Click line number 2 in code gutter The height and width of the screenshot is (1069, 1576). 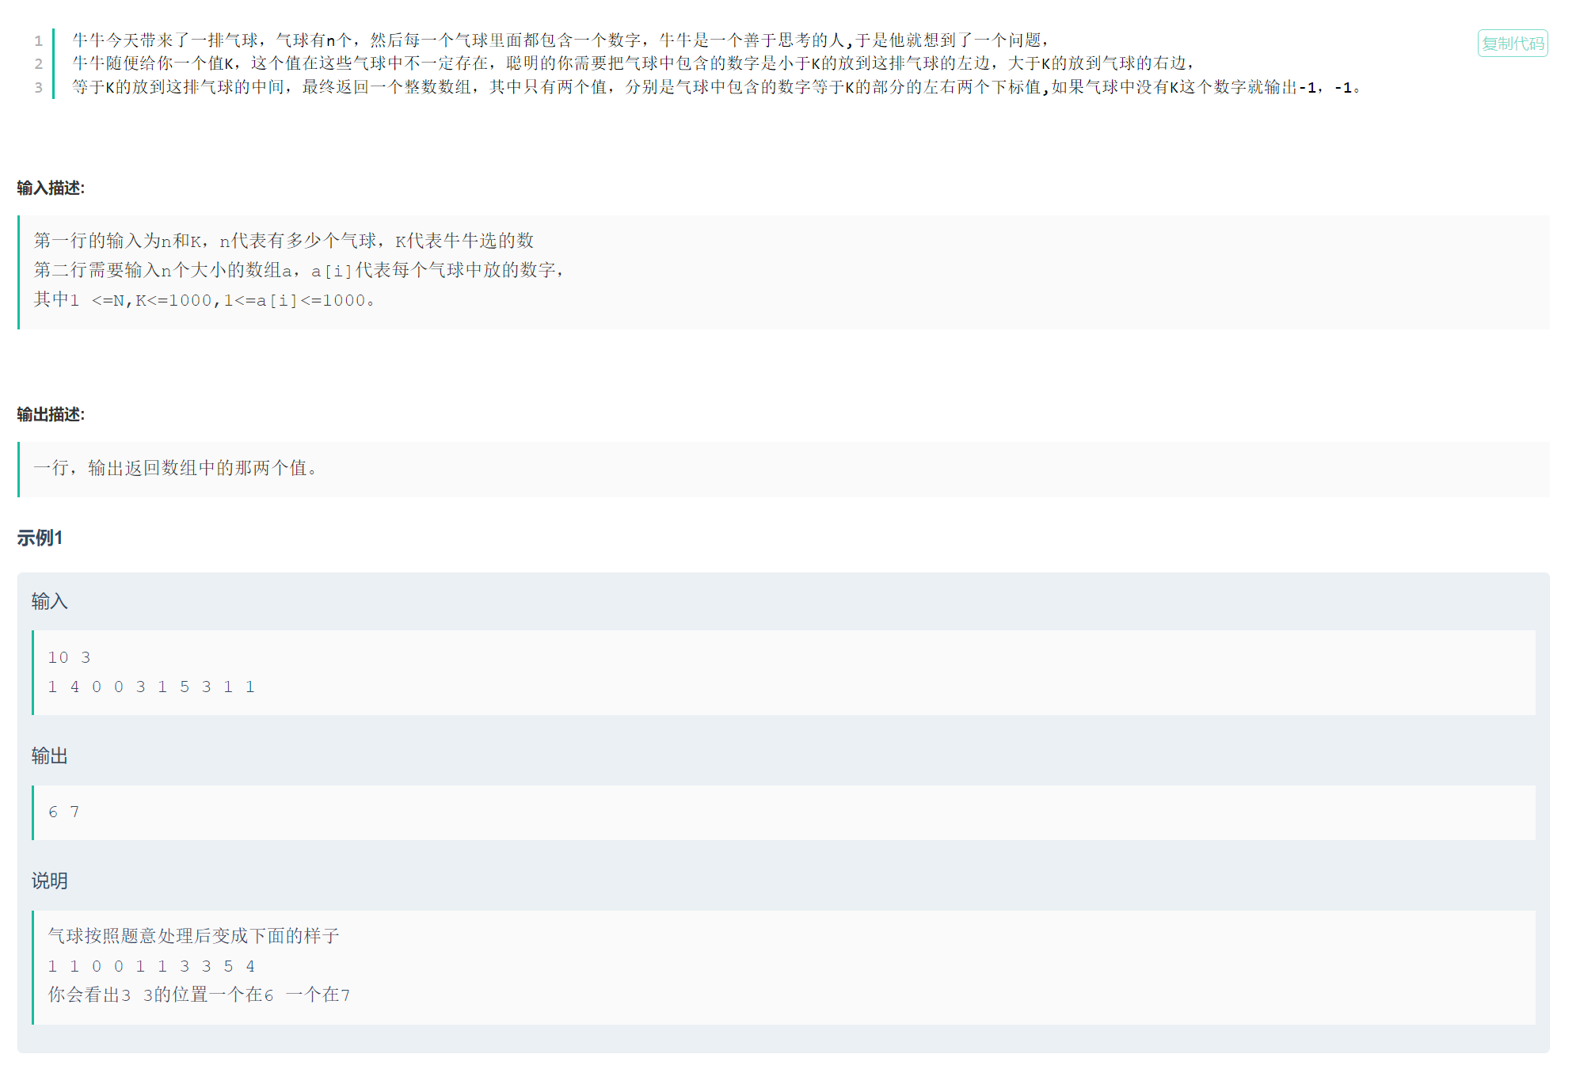[x=38, y=63]
